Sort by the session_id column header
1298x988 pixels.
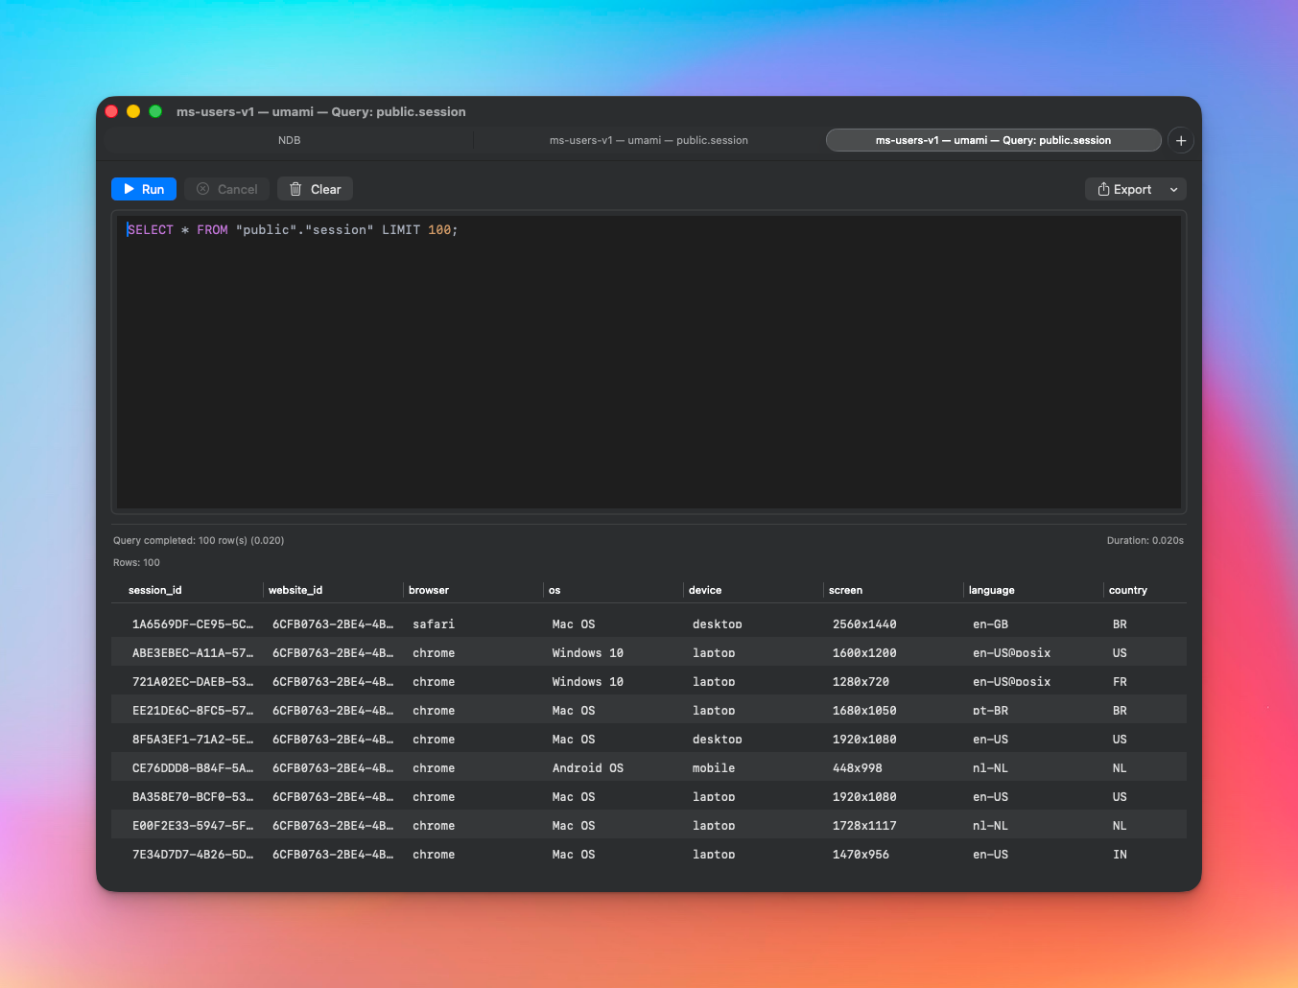pos(155,590)
